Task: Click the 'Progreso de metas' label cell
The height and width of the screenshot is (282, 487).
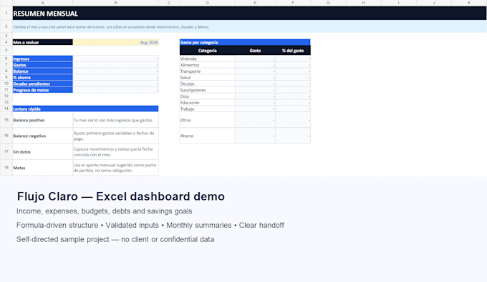Action: click(x=43, y=90)
